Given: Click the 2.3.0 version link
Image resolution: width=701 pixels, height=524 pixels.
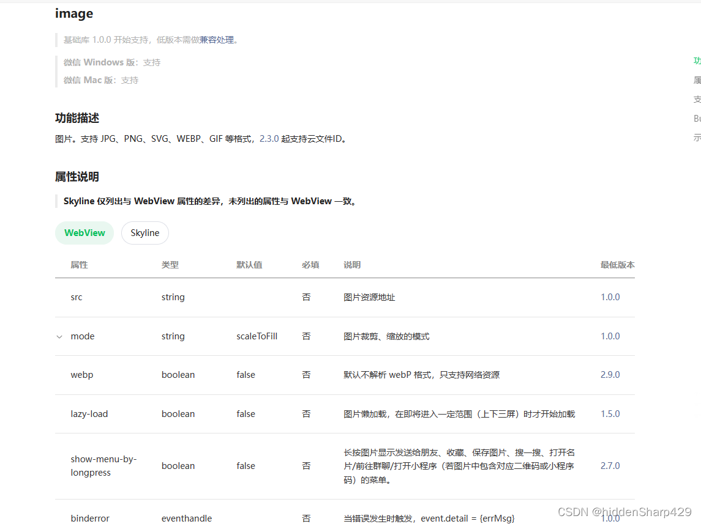Looking at the screenshot, I should 268,138.
